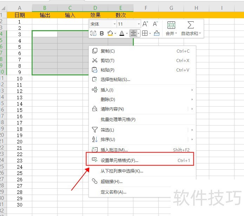Decrease font size with A- icon

155,24
